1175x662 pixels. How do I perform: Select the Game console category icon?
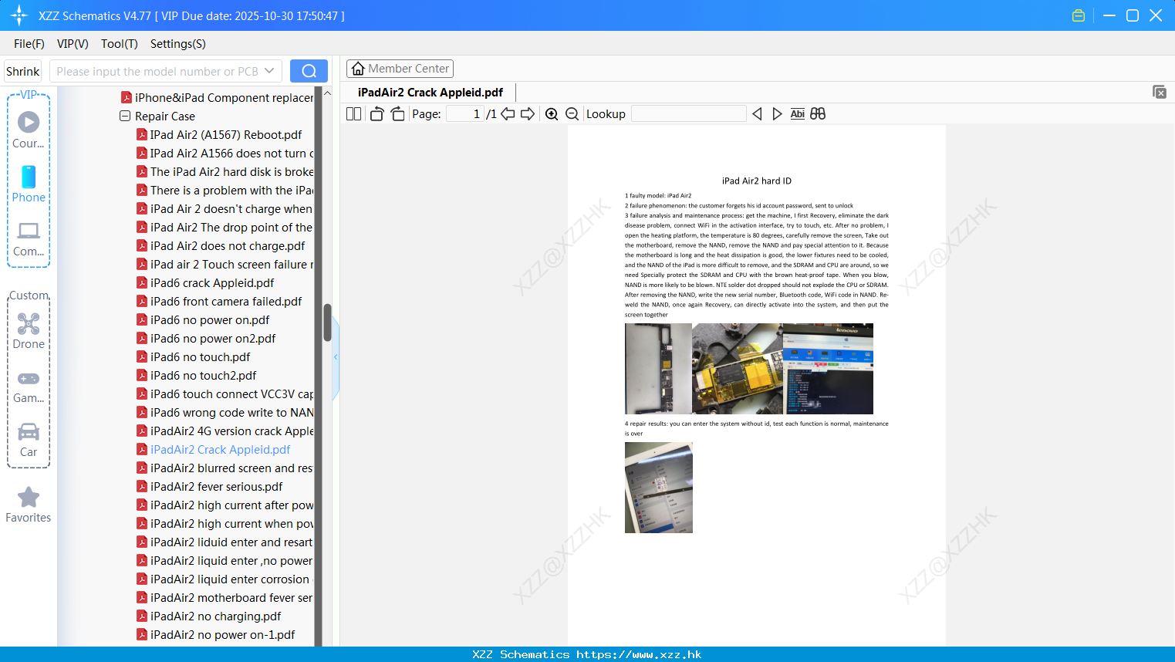tap(29, 386)
